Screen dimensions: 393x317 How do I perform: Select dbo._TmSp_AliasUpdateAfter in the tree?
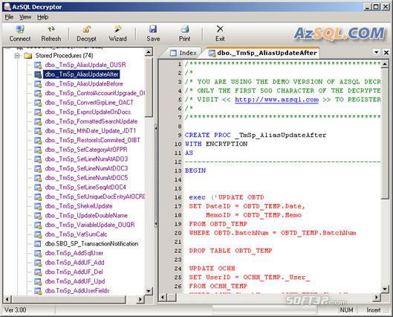coord(82,74)
